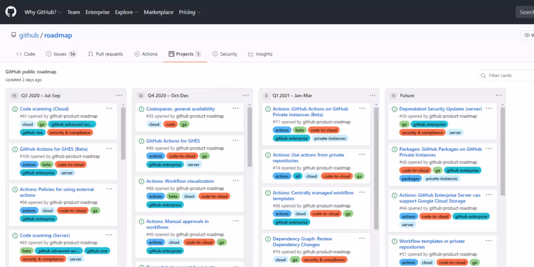534x267 pixels.
Task: Click 'packages' label on GitHub Packages card
Action: coord(411,179)
